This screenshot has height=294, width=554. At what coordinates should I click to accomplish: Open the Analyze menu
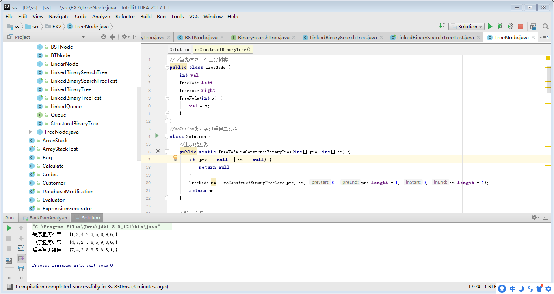[x=101, y=16]
